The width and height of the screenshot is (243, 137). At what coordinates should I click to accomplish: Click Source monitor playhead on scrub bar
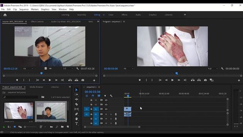tap(41, 73)
